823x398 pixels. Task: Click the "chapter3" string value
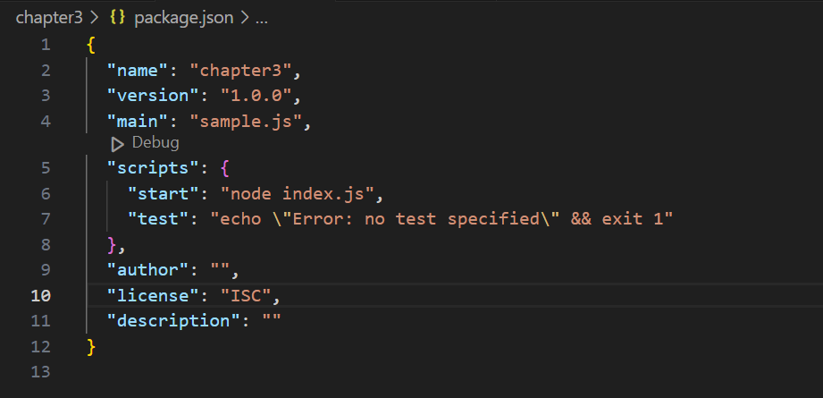pyautogui.click(x=241, y=71)
